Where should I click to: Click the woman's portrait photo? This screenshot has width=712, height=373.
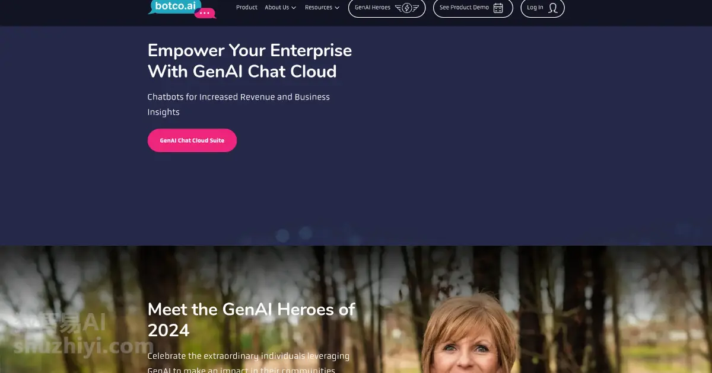coord(470,335)
